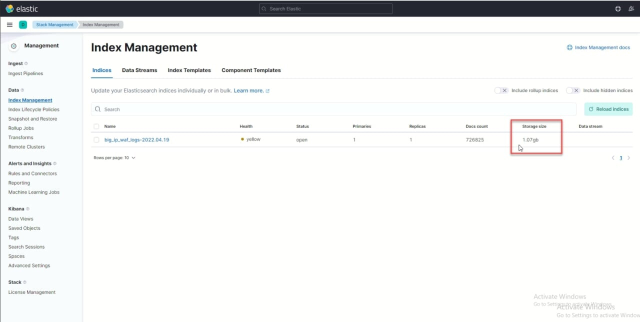
Task: Open Machine Learning Jobs in sidebar
Action: pos(33,192)
